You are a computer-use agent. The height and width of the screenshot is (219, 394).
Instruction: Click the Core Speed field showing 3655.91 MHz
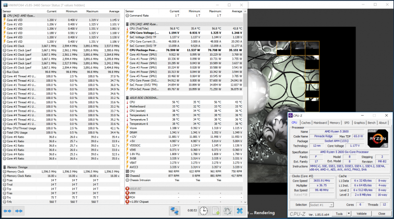coord(322,181)
